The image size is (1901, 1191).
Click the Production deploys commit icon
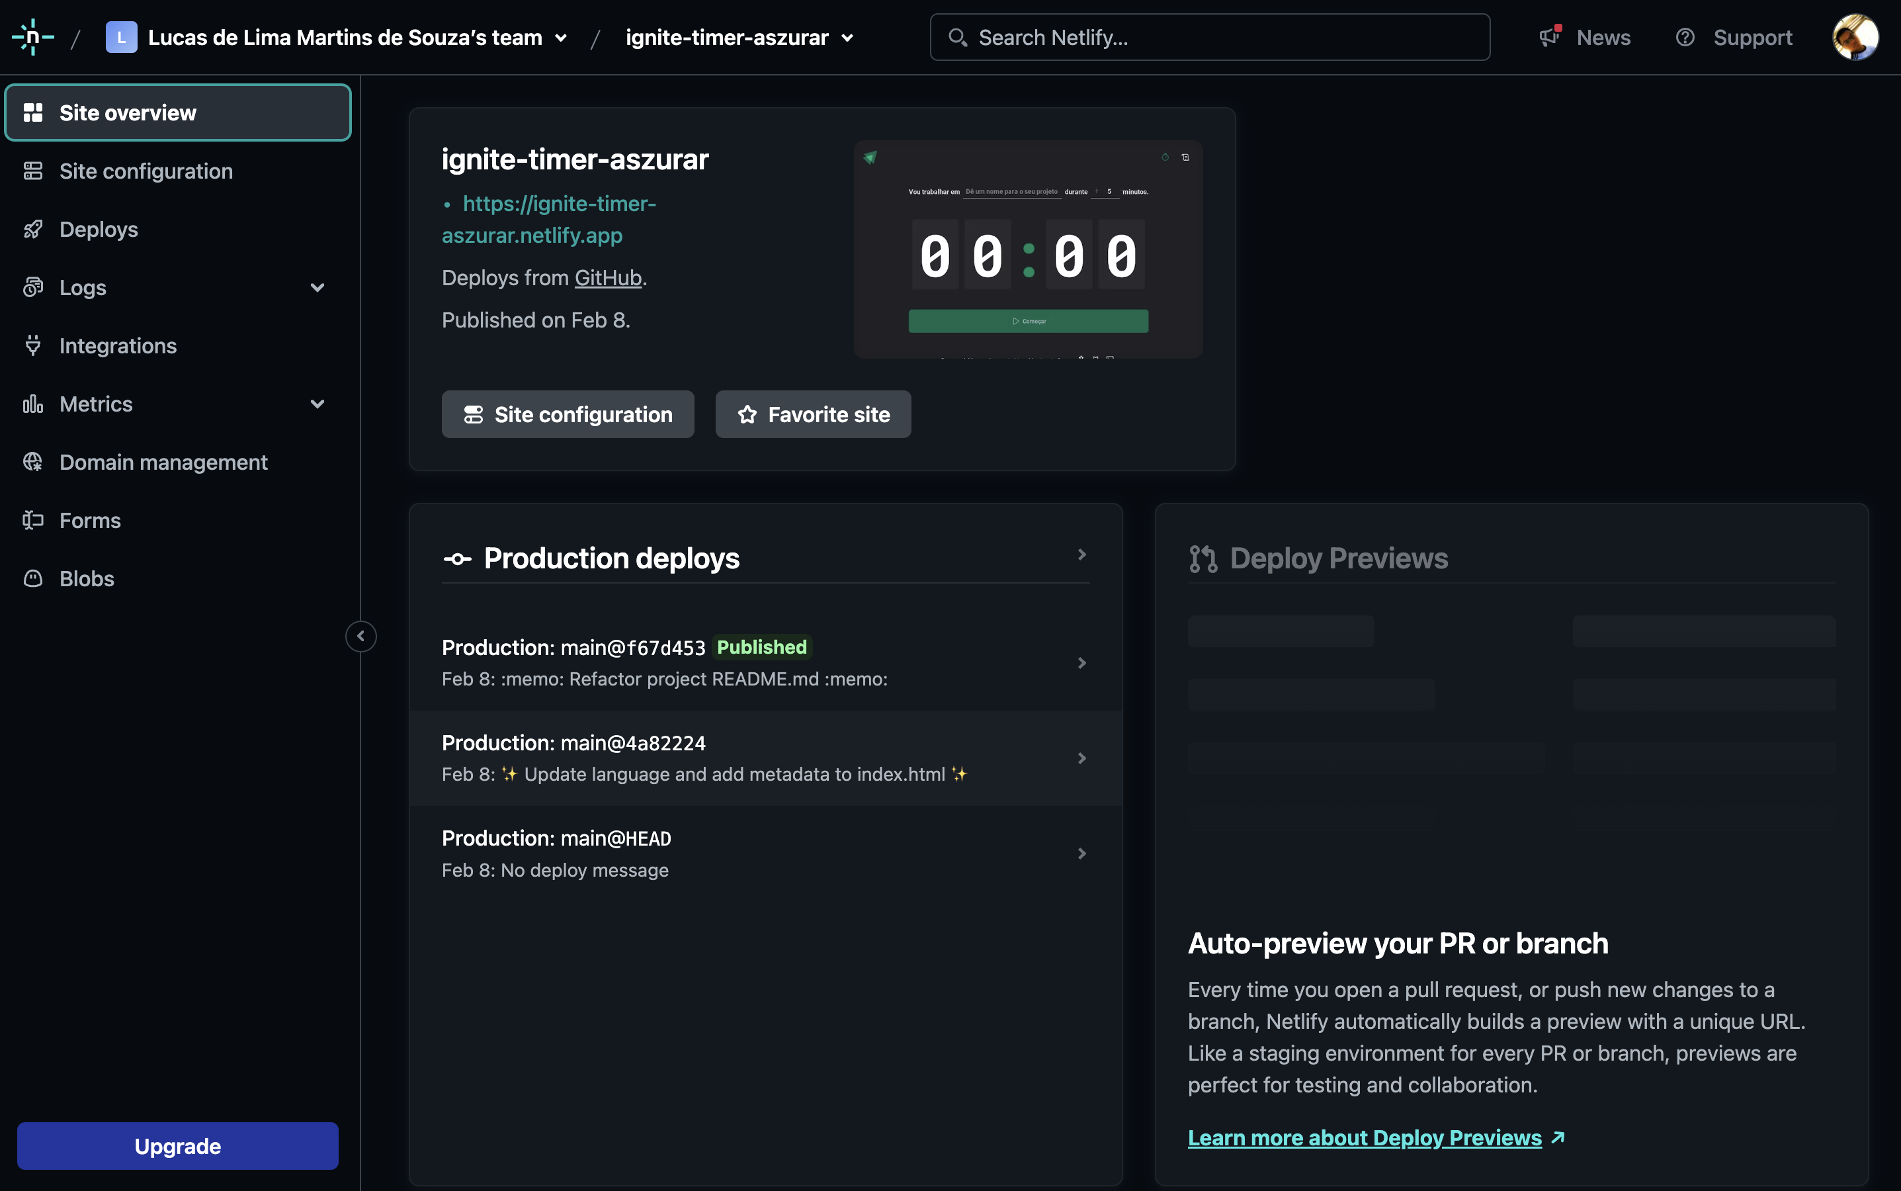(x=458, y=558)
